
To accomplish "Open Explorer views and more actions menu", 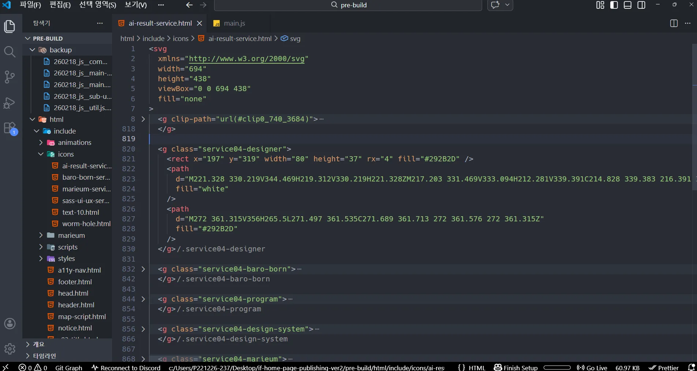I will pyautogui.click(x=100, y=23).
